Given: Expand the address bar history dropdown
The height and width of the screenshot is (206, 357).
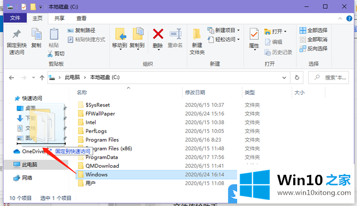Looking at the screenshot, I should click(284, 78).
